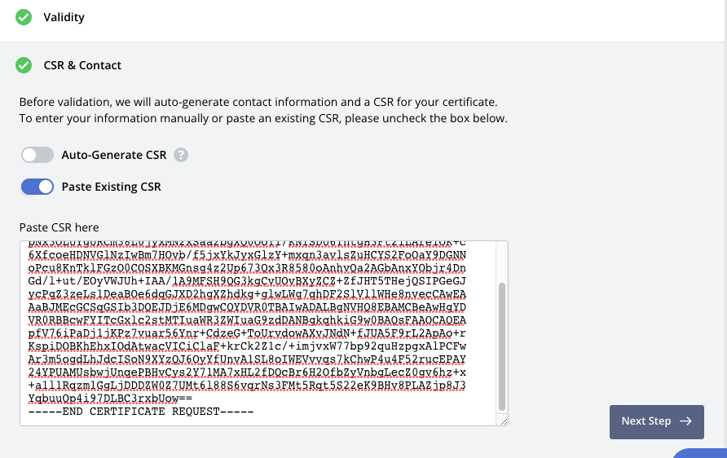Enable the Auto-Generate CSR switch
Screen dimensions: 727x458
[x=37, y=155]
